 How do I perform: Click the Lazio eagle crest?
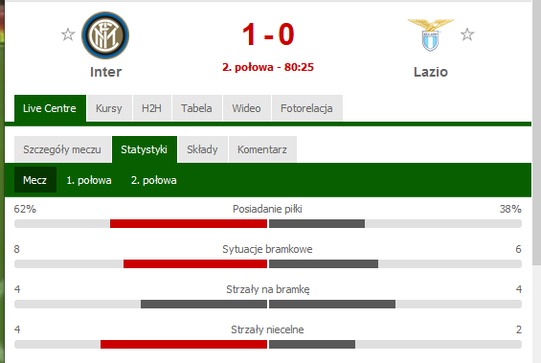point(431,35)
